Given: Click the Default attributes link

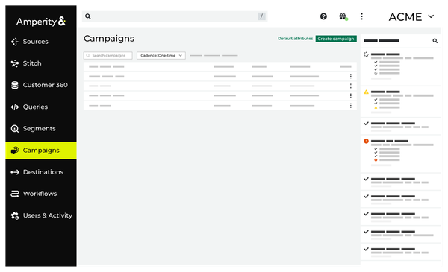Looking at the screenshot, I should click(x=295, y=39).
